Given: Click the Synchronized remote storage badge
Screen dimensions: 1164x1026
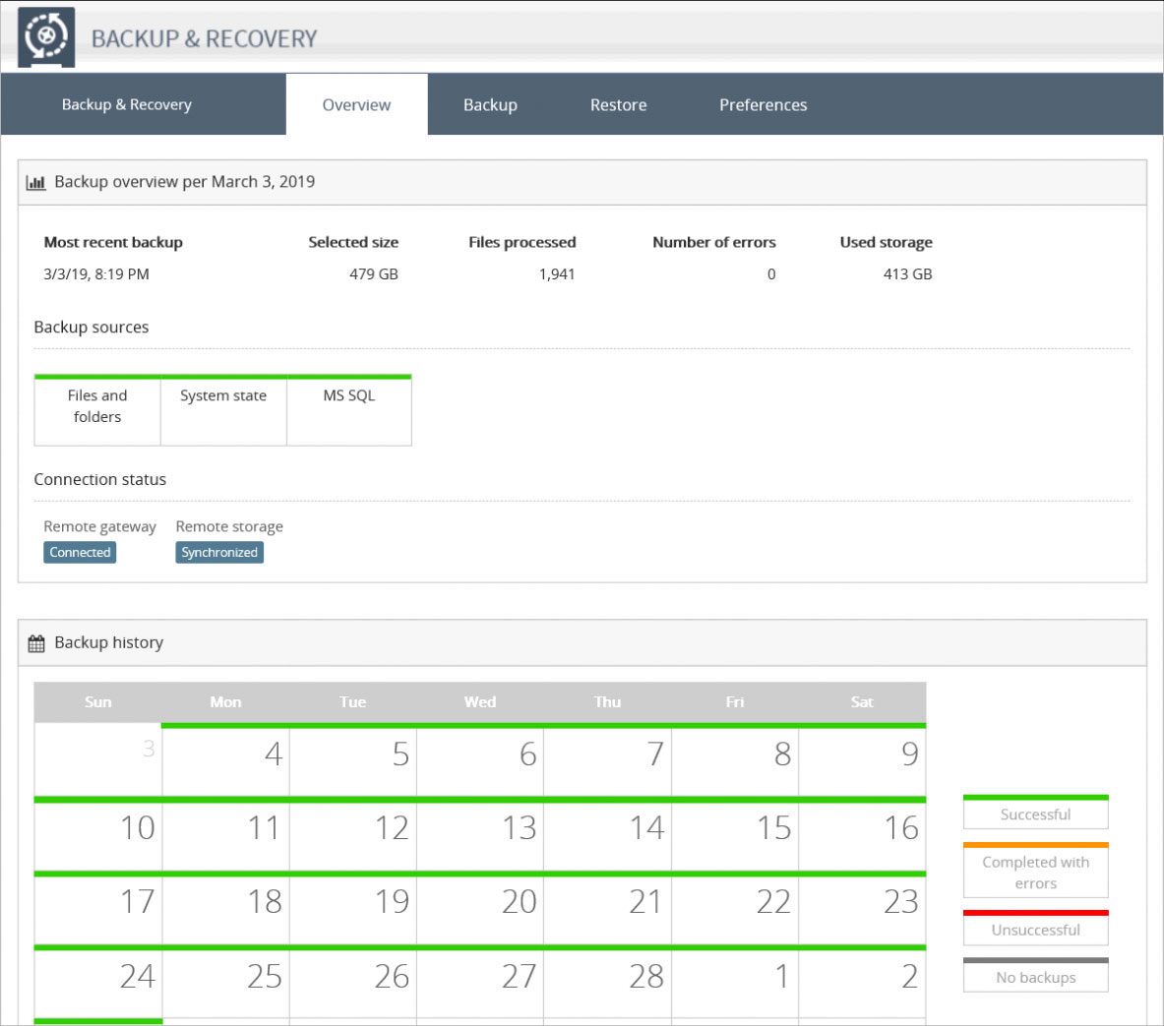Looking at the screenshot, I should (219, 553).
